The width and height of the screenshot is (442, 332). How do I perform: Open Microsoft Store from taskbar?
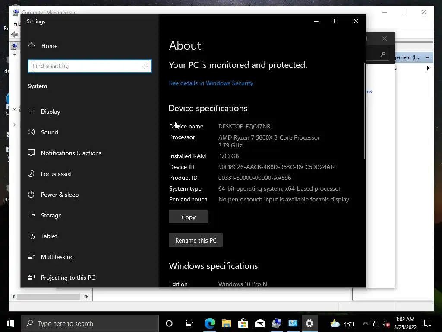[243, 323]
